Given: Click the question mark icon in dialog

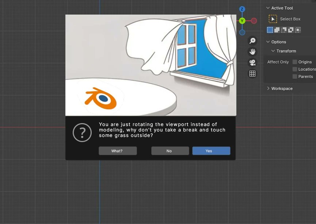Looking at the screenshot, I should 82,133.
